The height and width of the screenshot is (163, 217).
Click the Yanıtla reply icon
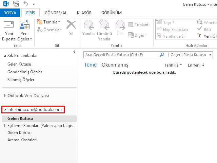pos(88,25)
